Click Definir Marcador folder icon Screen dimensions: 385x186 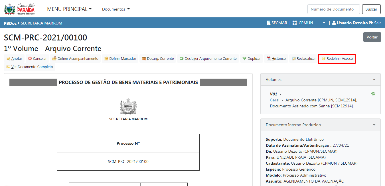point(106,59)
